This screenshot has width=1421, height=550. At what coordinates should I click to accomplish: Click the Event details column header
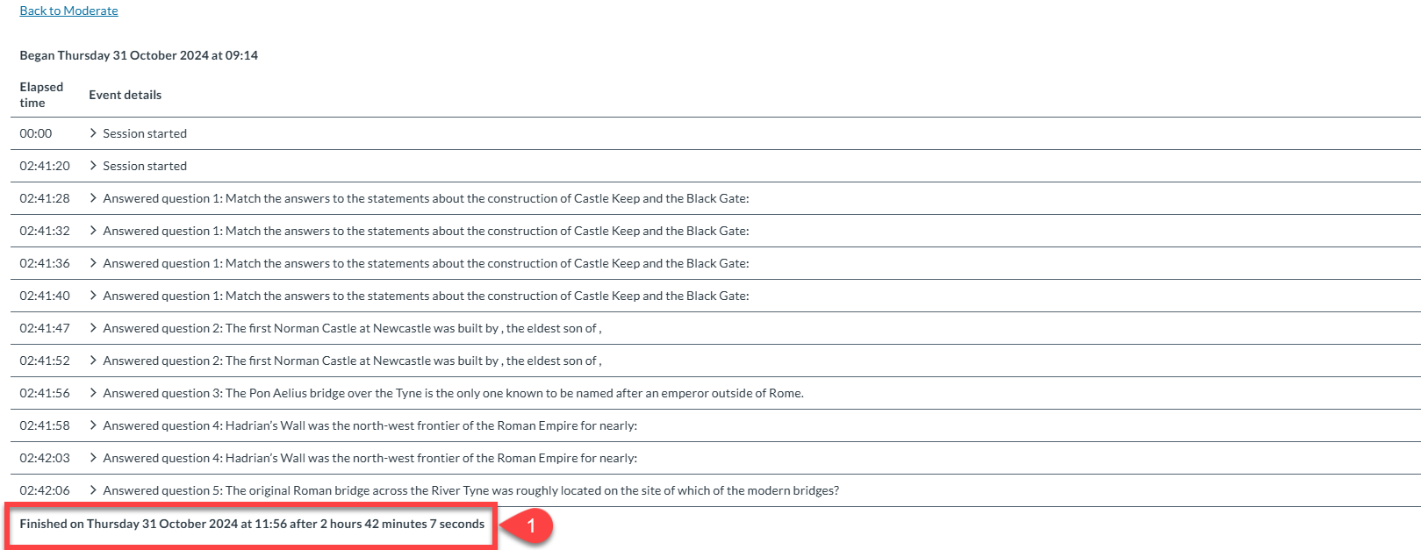pos(125,95)
